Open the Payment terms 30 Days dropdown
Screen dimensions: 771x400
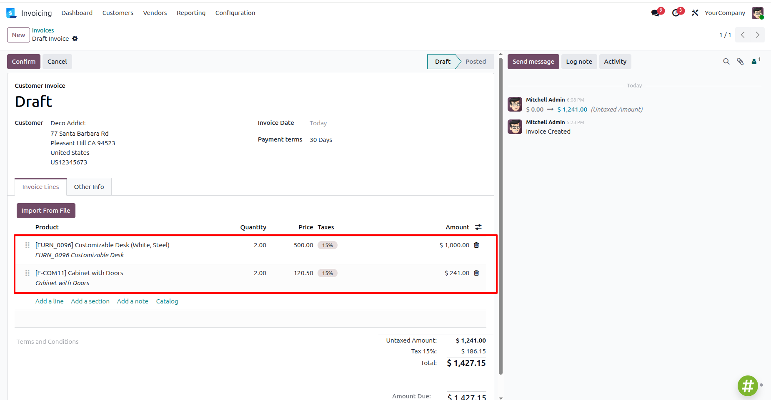coord(321,140)
